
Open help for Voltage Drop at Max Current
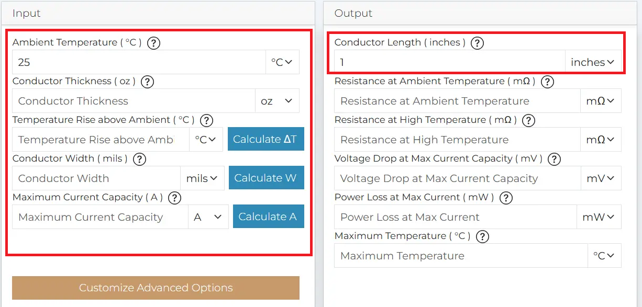pyautogui.click(x=554, y=159)
